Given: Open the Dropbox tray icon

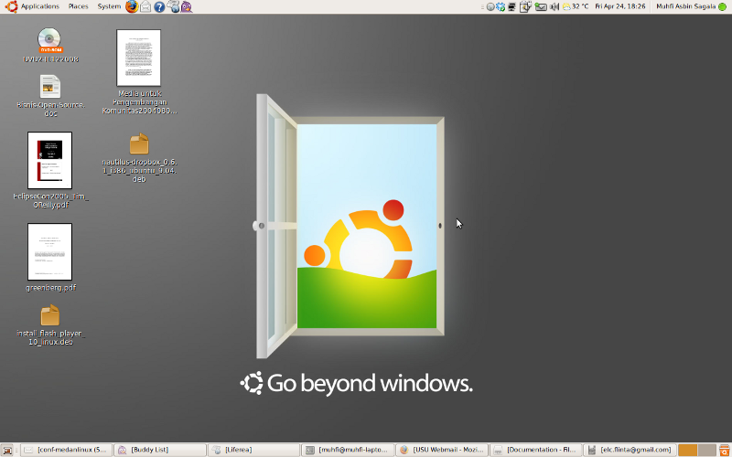Looking at the screenshot, I should click(501, 6).
